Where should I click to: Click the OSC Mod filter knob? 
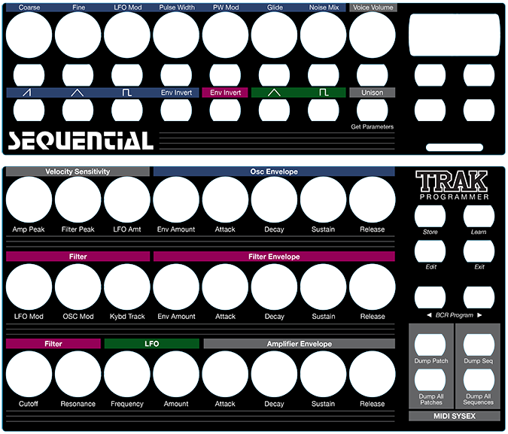[x=78, y=287]
